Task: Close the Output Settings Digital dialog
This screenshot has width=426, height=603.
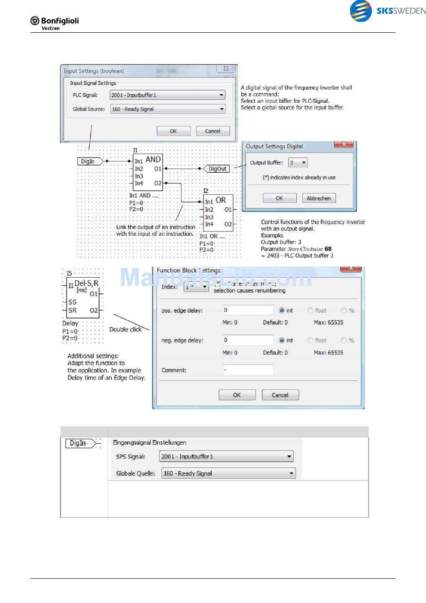Action: [344, 144]
